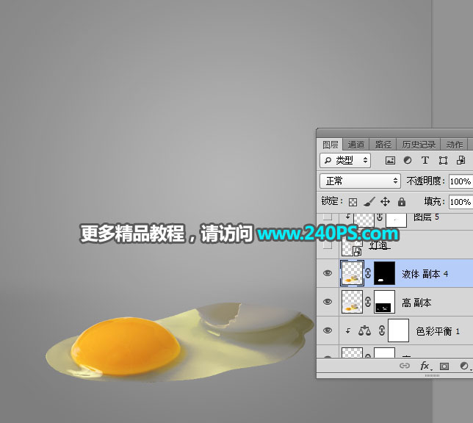Select layer name 灯泡

[380, 245]
